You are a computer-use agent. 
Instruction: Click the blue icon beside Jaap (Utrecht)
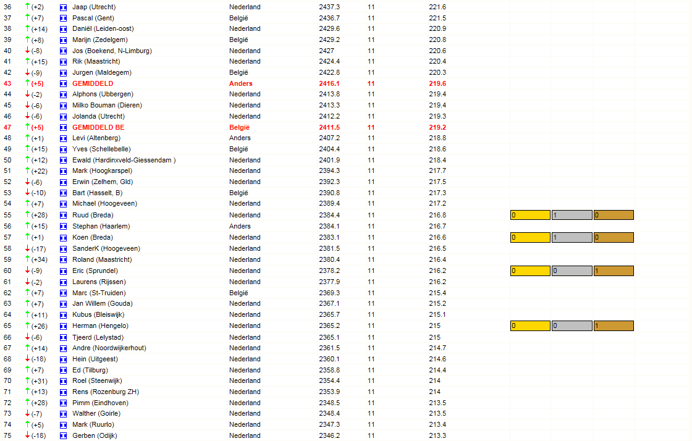pos(63,7)
